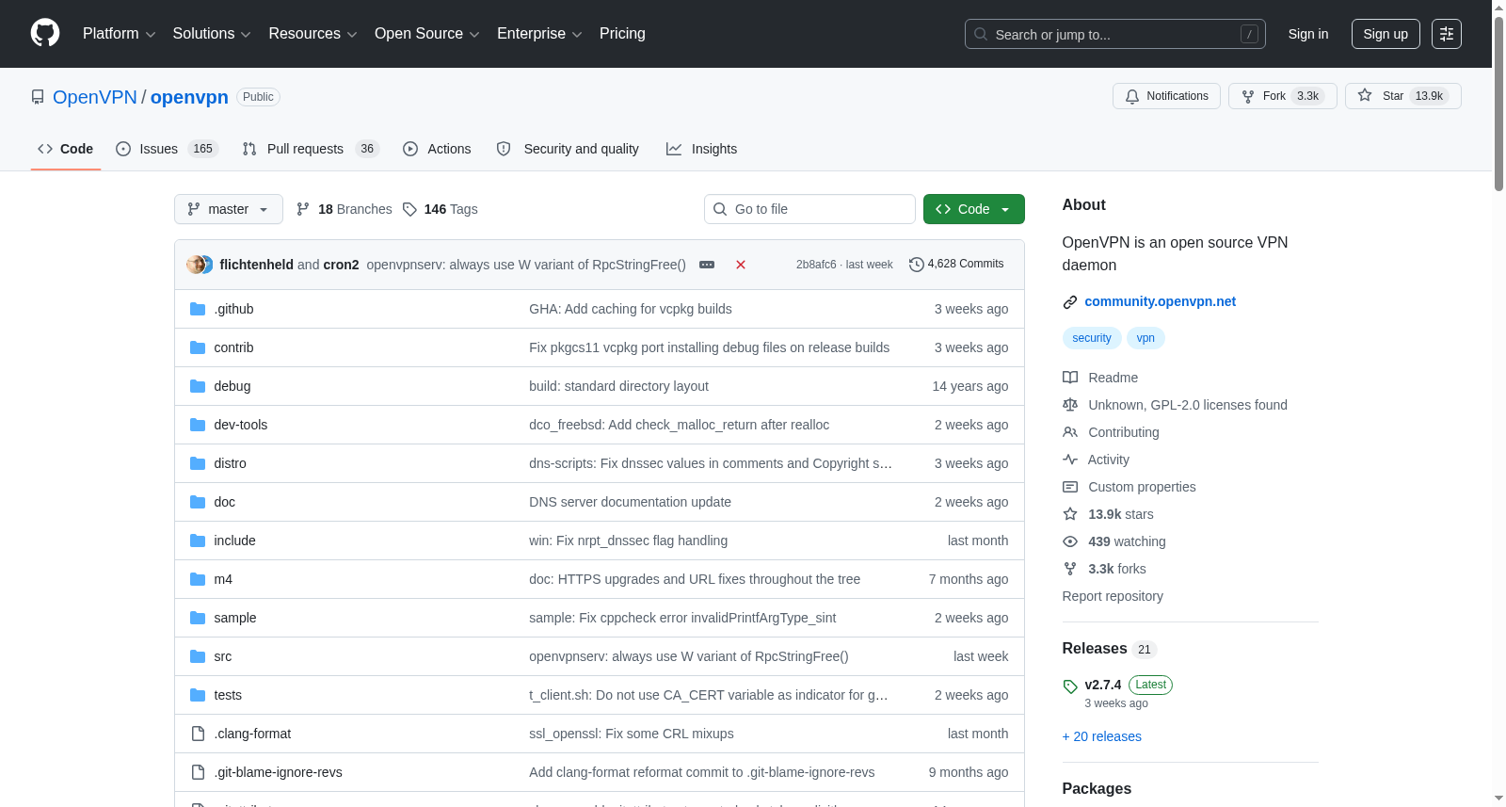Screen dimensions: 1506x807
Task: Expand the Enterprise menu
Action: coord(539,34)
